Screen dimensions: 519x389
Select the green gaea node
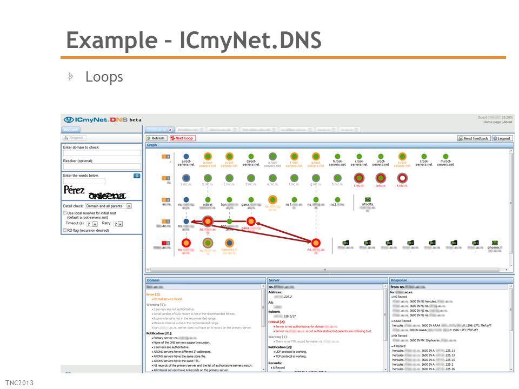pyautogui.click(x=251, y=199)
